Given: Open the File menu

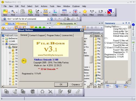Looking at the screenshot, I should click(5, 6).
